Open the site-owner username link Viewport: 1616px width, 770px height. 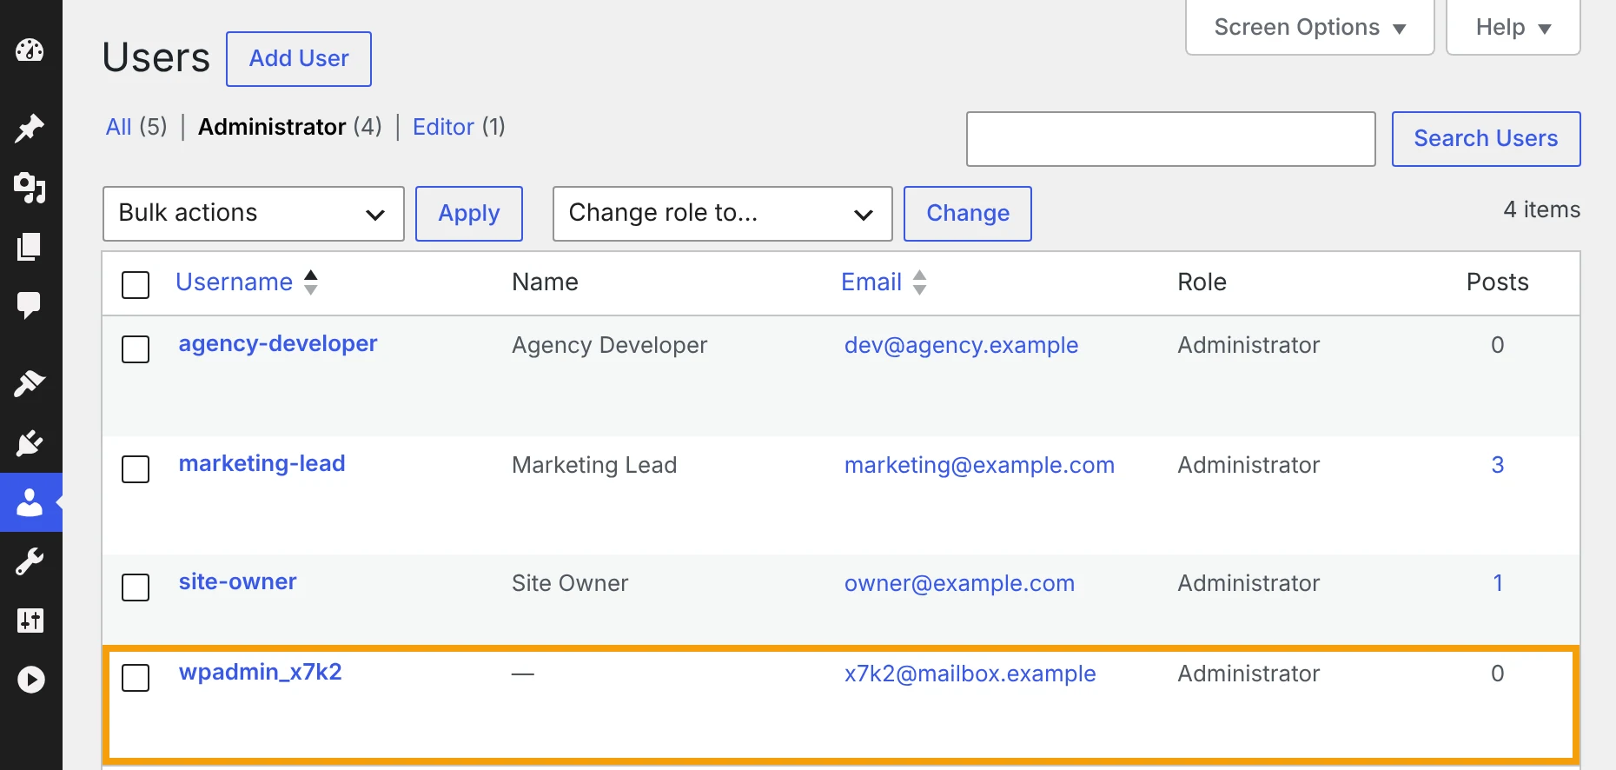(238, 581)
